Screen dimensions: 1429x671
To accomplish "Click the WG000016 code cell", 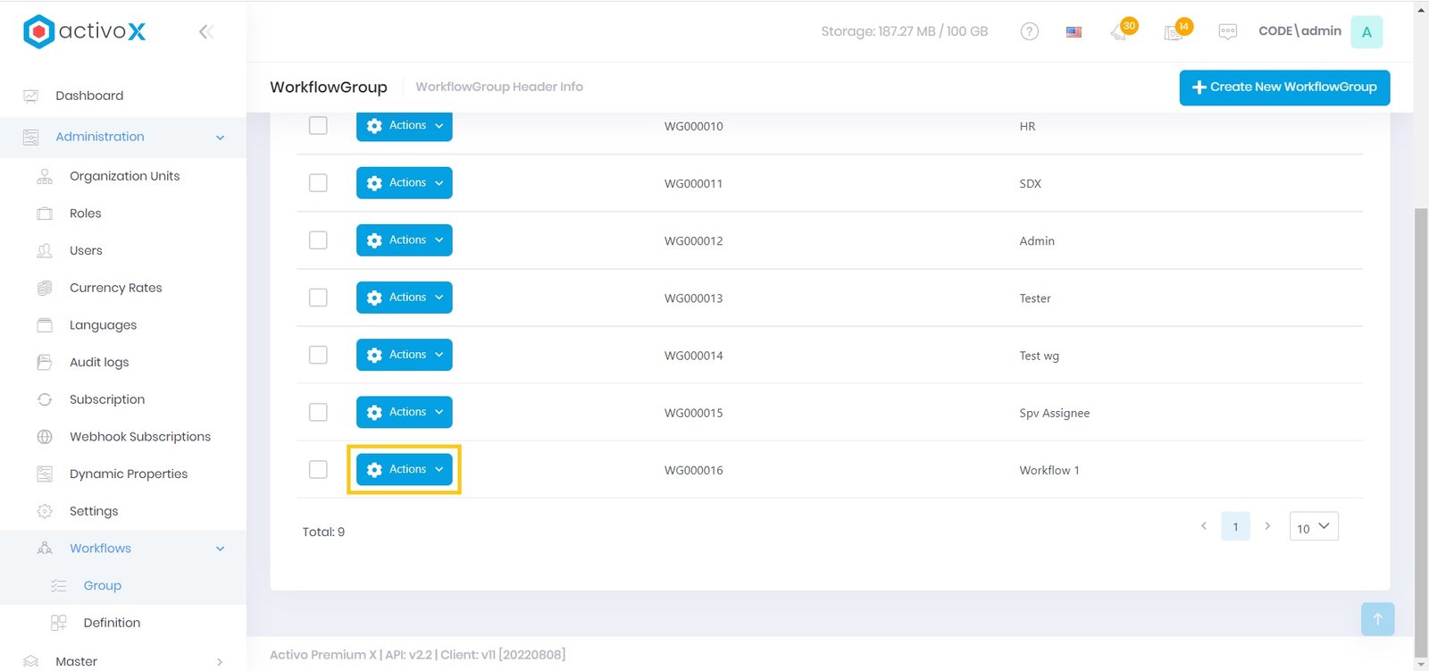I will pos(693,470).
